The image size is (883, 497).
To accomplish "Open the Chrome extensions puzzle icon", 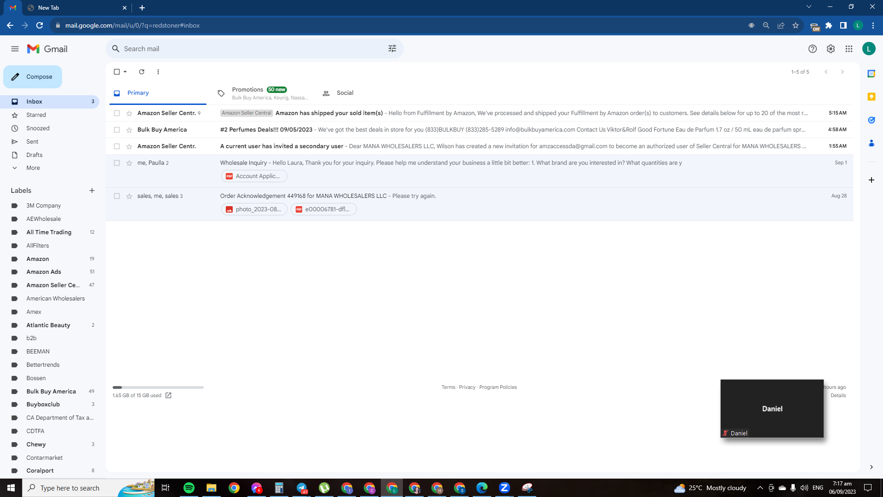I will tap(829, 25).
